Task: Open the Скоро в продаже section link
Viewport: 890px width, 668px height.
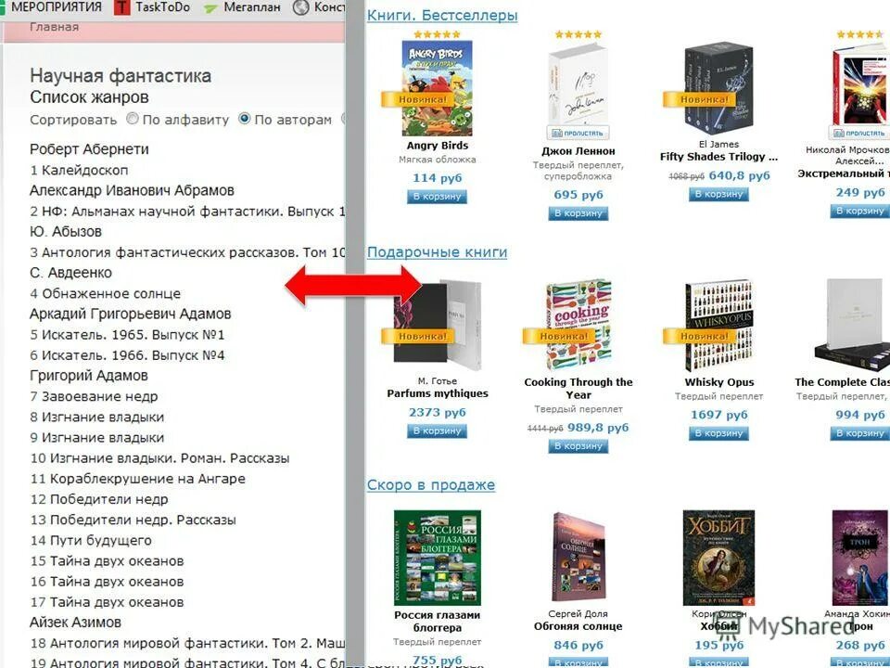Action: [431, 485]
